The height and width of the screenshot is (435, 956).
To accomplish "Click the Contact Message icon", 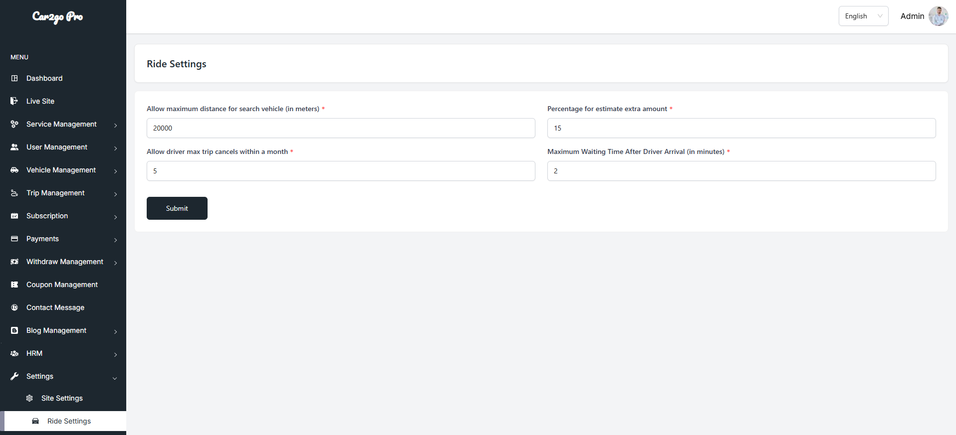I will click(14, 307).
